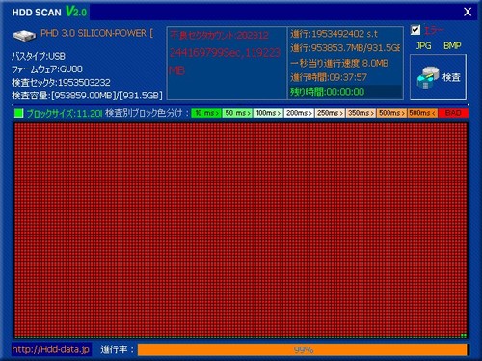Close the HDD SCAN window

point(468,13)
